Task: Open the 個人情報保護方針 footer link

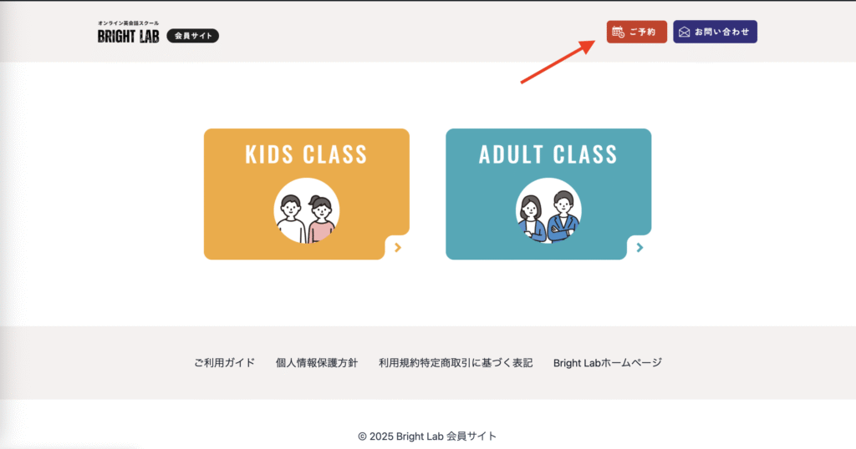Action: 317,363
